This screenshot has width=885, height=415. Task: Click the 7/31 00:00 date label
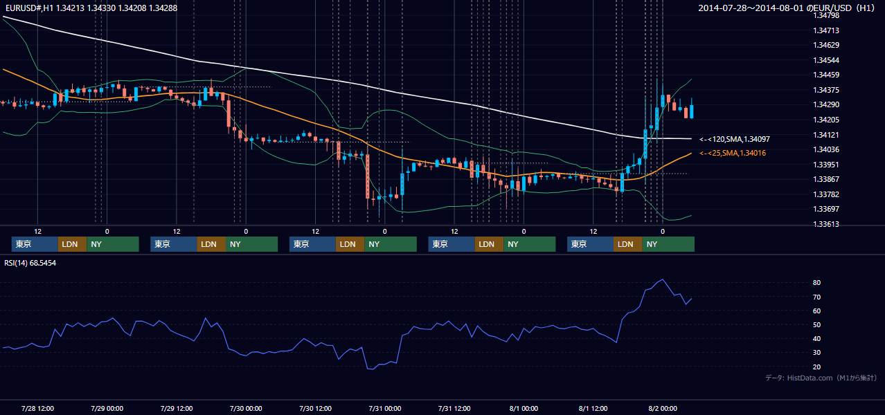coord(384,408)
